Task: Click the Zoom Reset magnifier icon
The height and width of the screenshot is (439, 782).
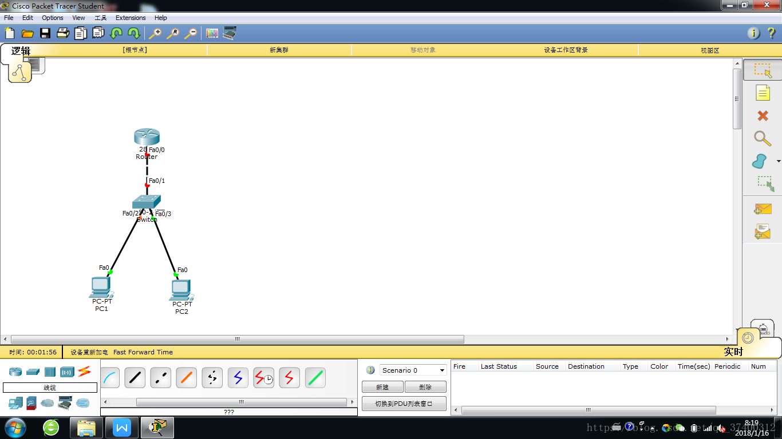Action: tap(172, 33)
